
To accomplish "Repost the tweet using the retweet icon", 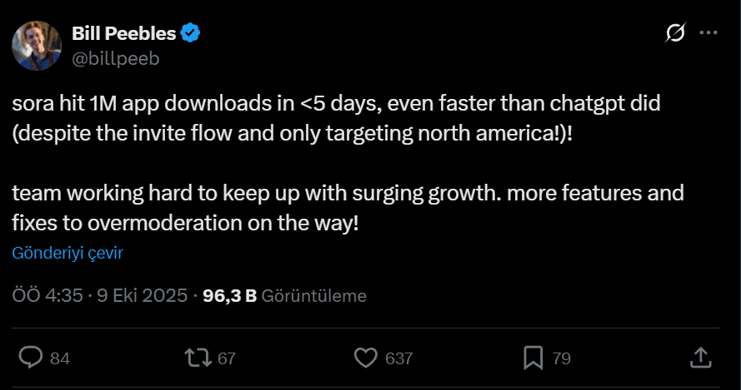I will [197, 358].
